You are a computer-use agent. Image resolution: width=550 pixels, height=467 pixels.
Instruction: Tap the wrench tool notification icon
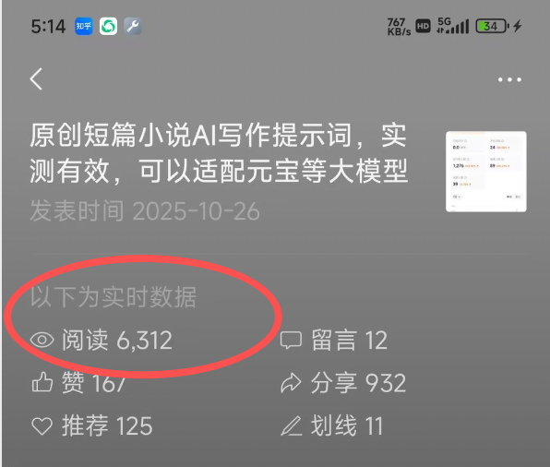(133, 27)
